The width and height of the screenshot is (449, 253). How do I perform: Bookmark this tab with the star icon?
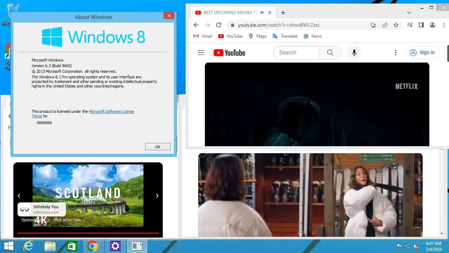pos(396,25)
